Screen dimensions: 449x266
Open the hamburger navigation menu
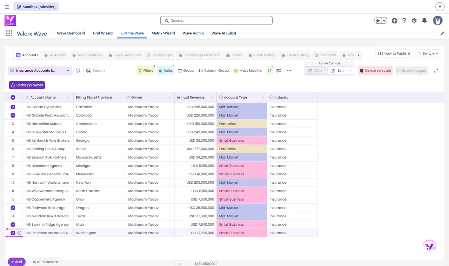7,7
